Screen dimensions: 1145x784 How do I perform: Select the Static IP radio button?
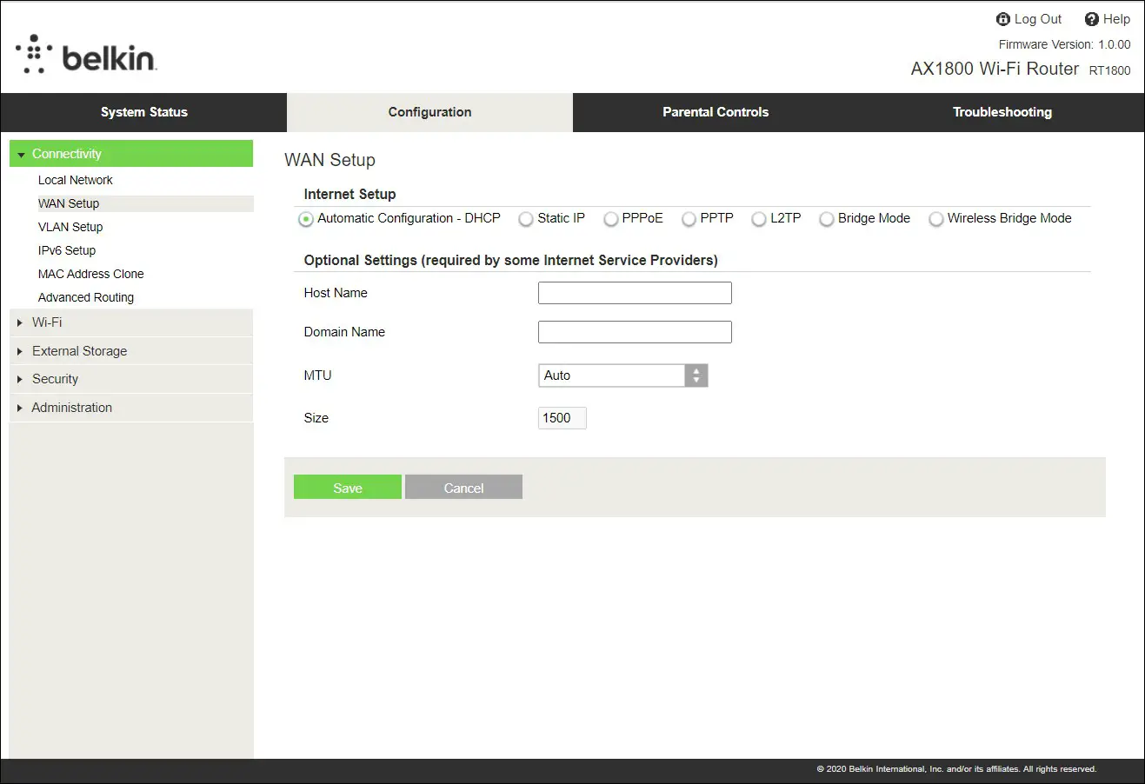pyautogui.click(x=526, y=219)
